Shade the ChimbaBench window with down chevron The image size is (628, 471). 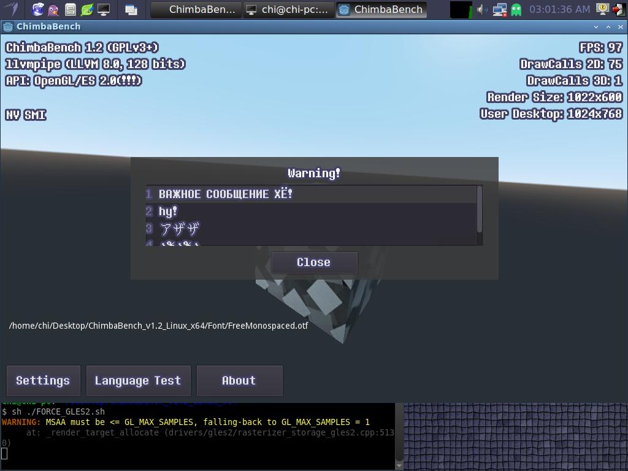click(596, 27)
